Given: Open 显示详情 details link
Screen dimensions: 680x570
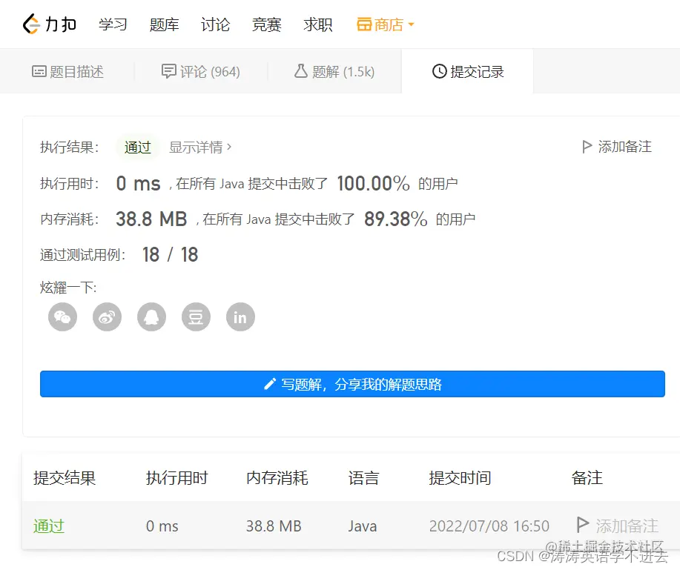Looking at the screenshot, I should click(200, 148).
